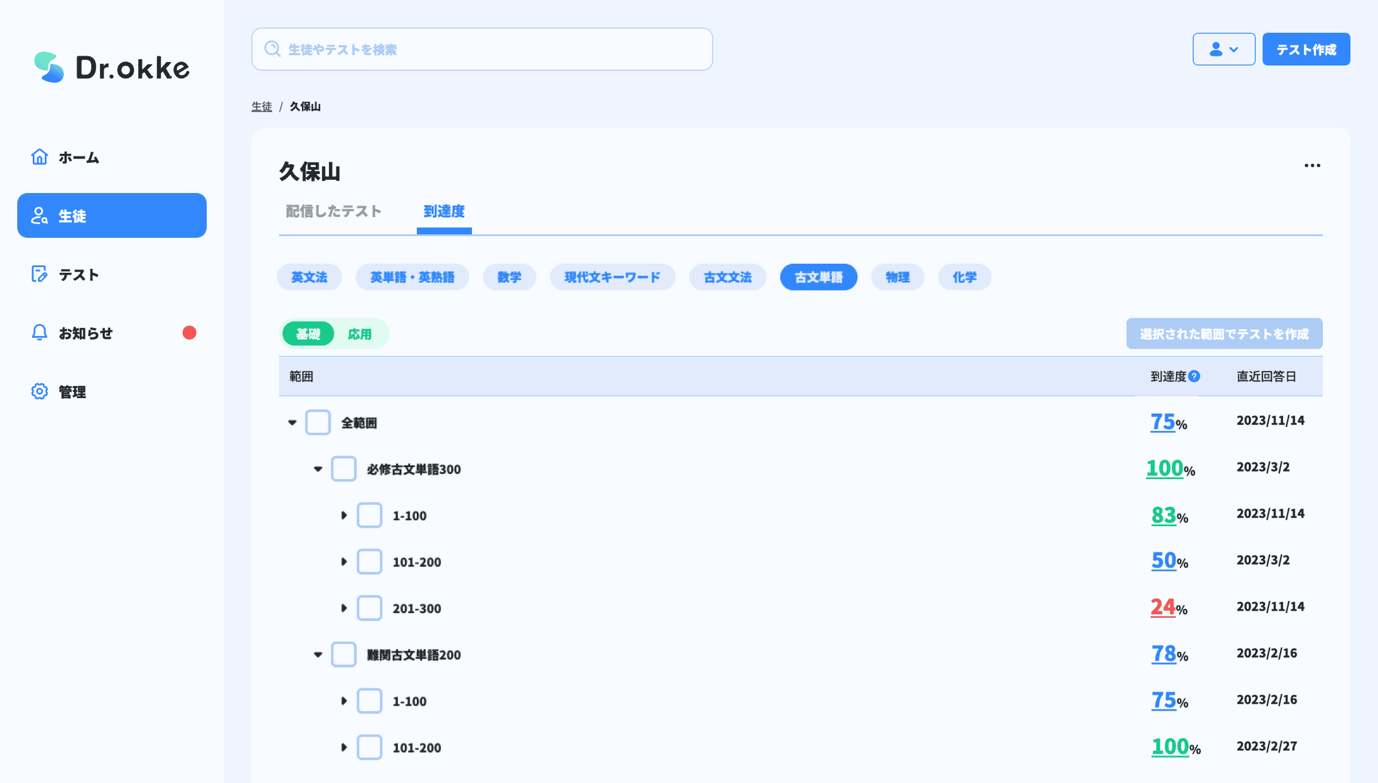Open the user account dropdown

(x=1224, y=49)
